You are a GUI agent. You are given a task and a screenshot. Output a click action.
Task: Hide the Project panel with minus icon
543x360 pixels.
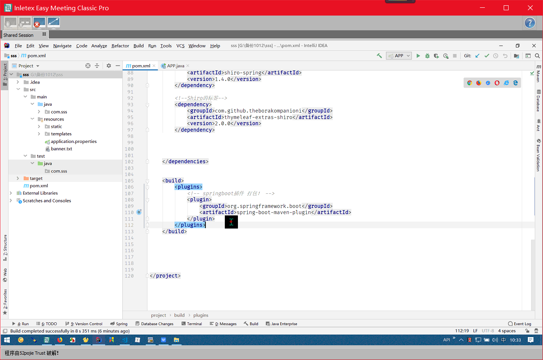(x=118, y=66)
